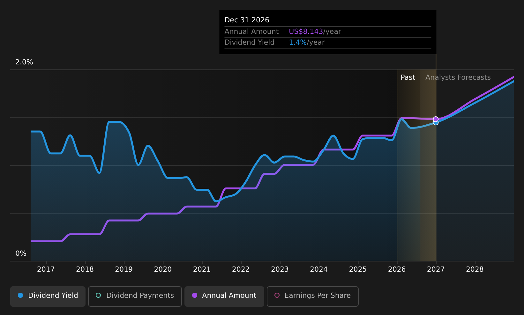Click the 2028 x-axis label
This screenshot has height=315, width=524.
click(x=475, y=269)
